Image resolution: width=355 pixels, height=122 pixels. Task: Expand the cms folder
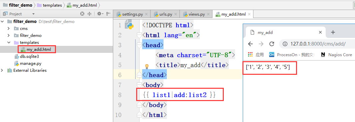9,29
